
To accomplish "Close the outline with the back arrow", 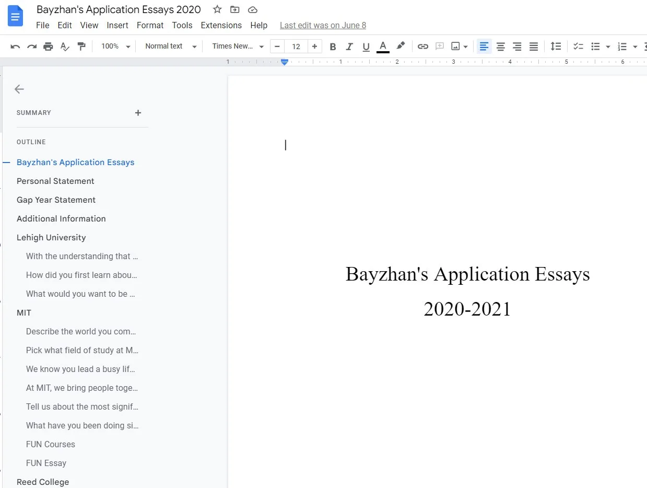I will click(x=19, y=89).
